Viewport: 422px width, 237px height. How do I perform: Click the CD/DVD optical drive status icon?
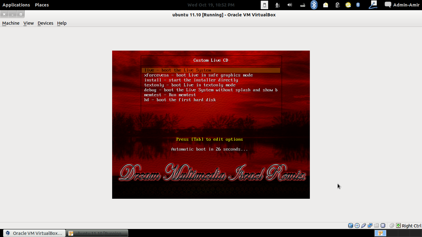coord(357,226)
